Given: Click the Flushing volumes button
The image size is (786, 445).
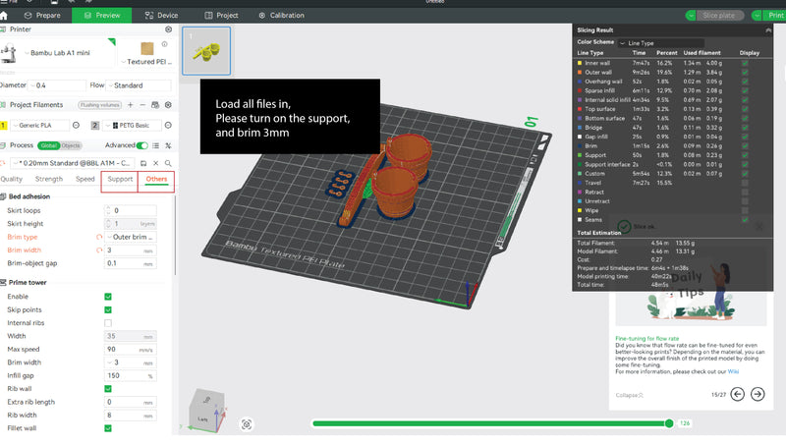Looking at the screenshot, I should [x=100, y=105].
